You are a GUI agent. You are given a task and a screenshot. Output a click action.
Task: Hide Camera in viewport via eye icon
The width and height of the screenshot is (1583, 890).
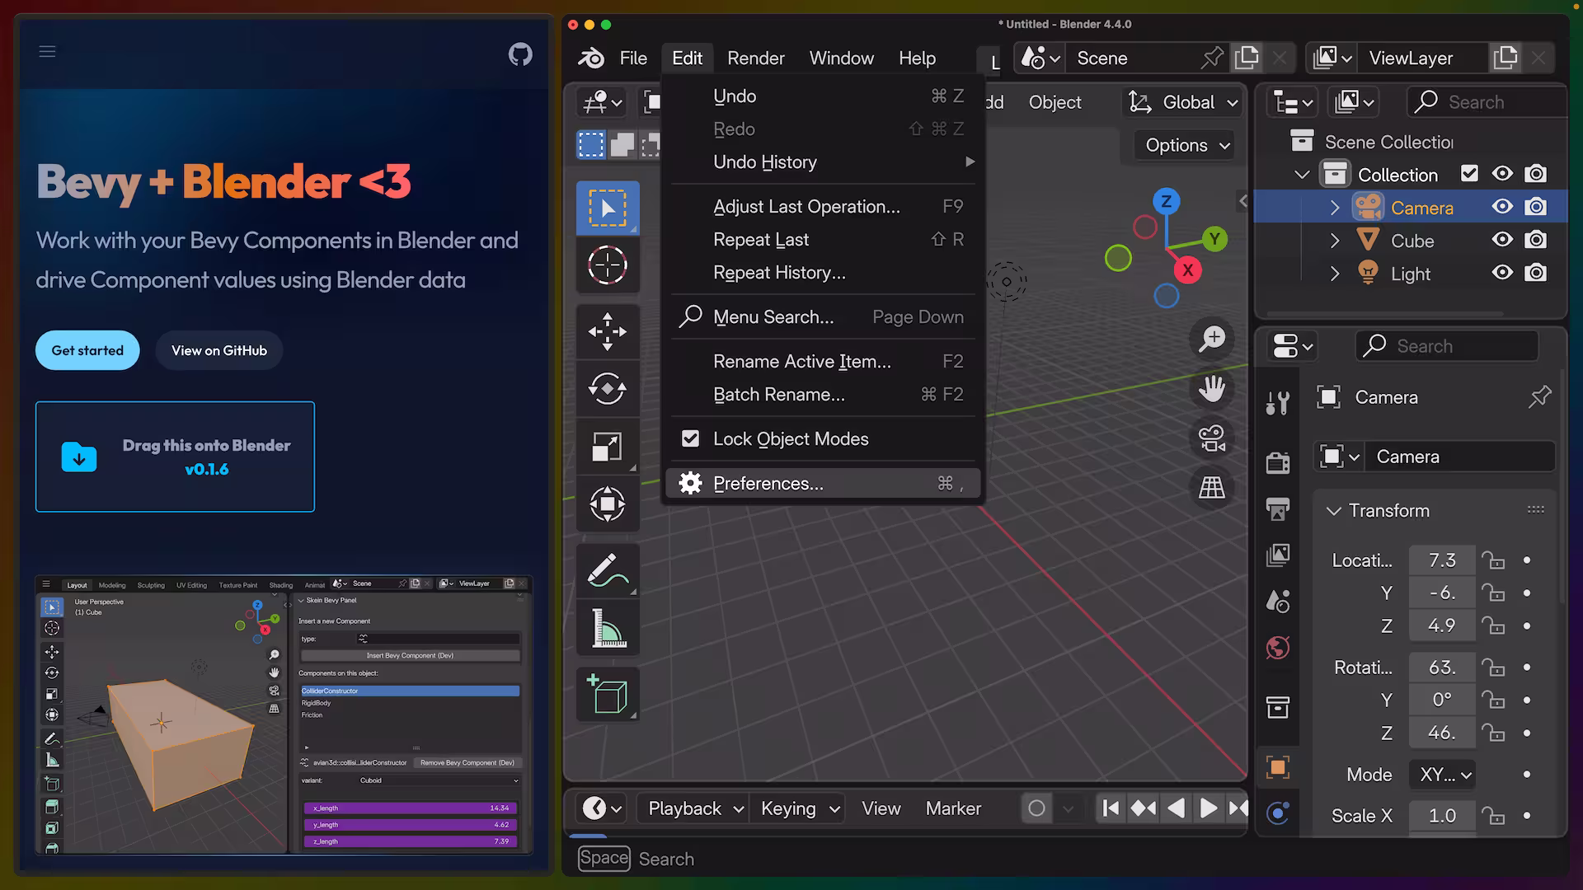[1502, 207]
